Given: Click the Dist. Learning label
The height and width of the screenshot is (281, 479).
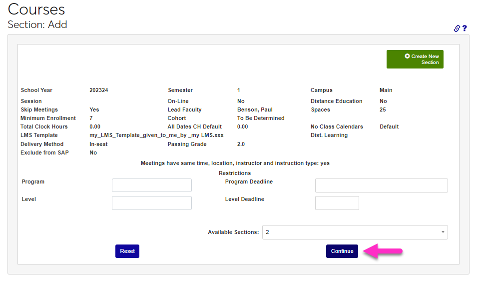Looking at the screenshot, I should pos(329,135).
